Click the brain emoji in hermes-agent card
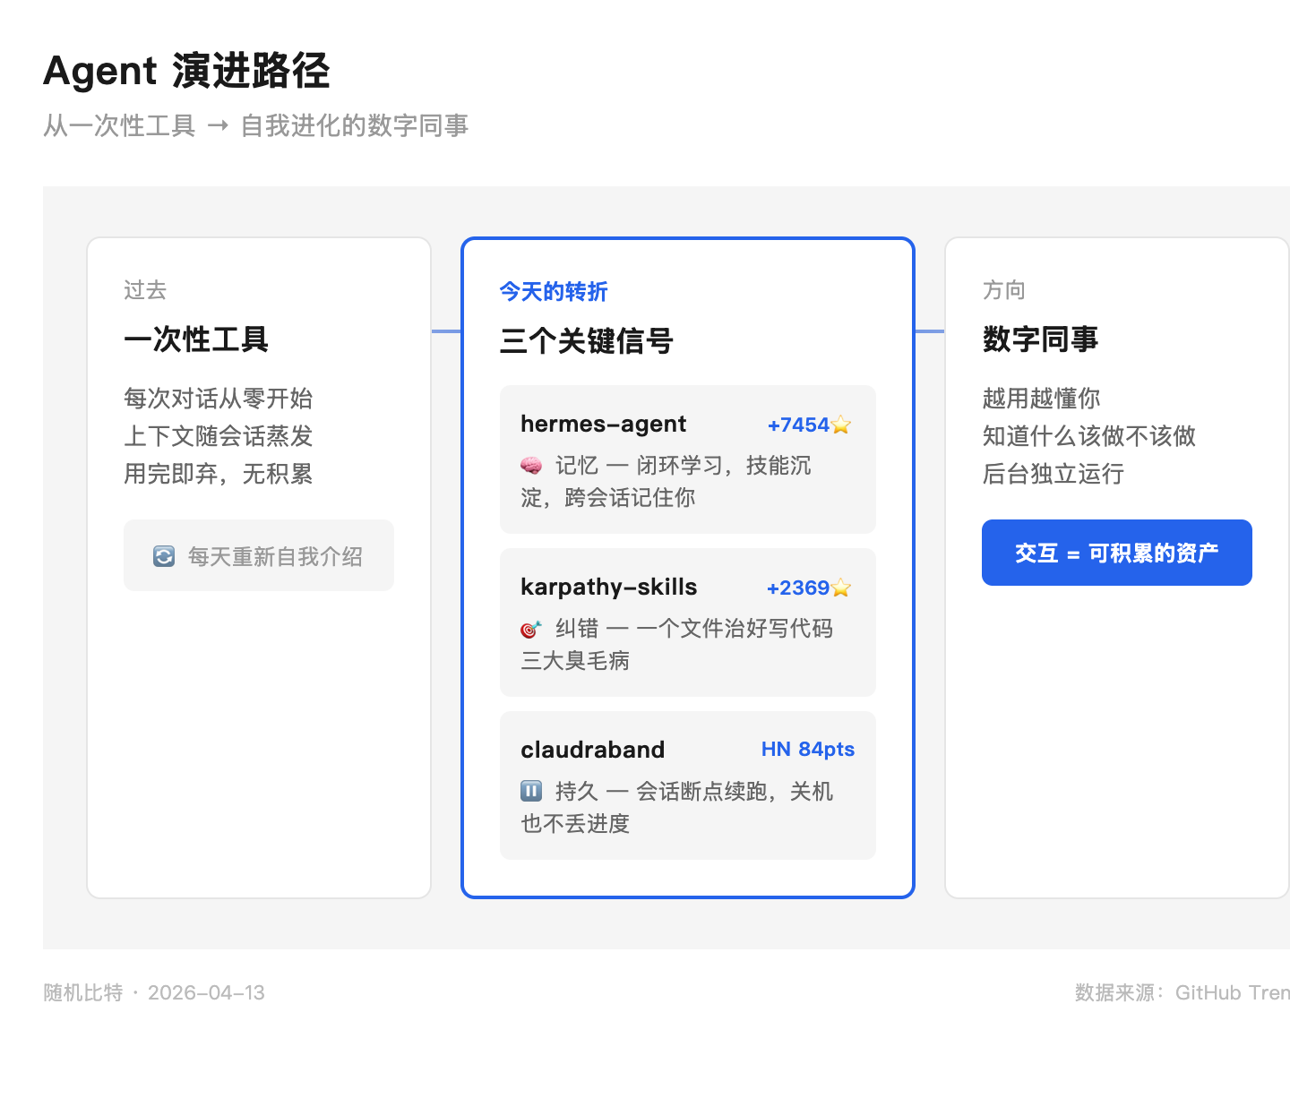Image resolution: width=1290 pixels, height=1107 pixels. click(x=531, y=466)
